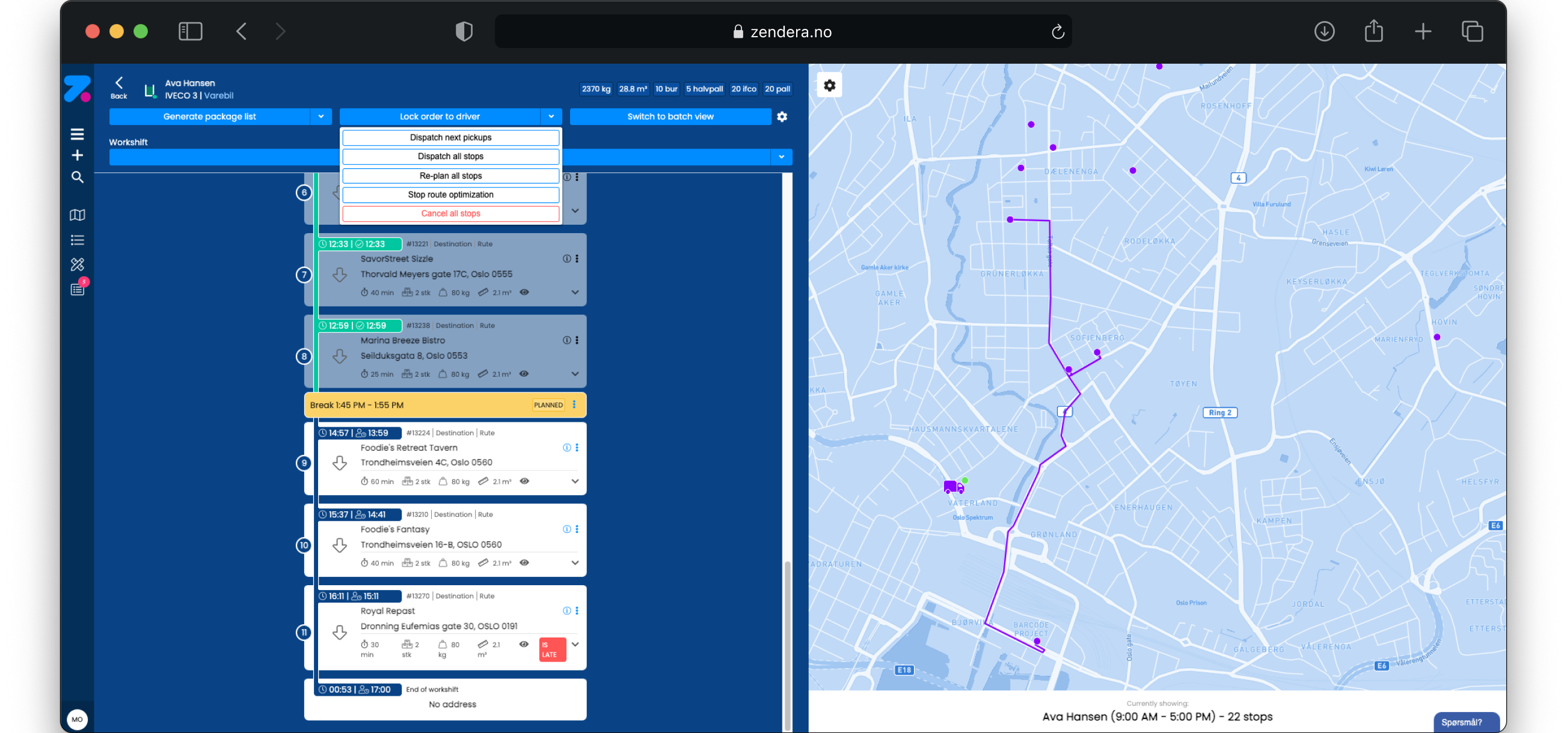Expand the Workshift dropdown chevron
The height and width of the screenshot is (733, 1567).
(x=781, y=157)
